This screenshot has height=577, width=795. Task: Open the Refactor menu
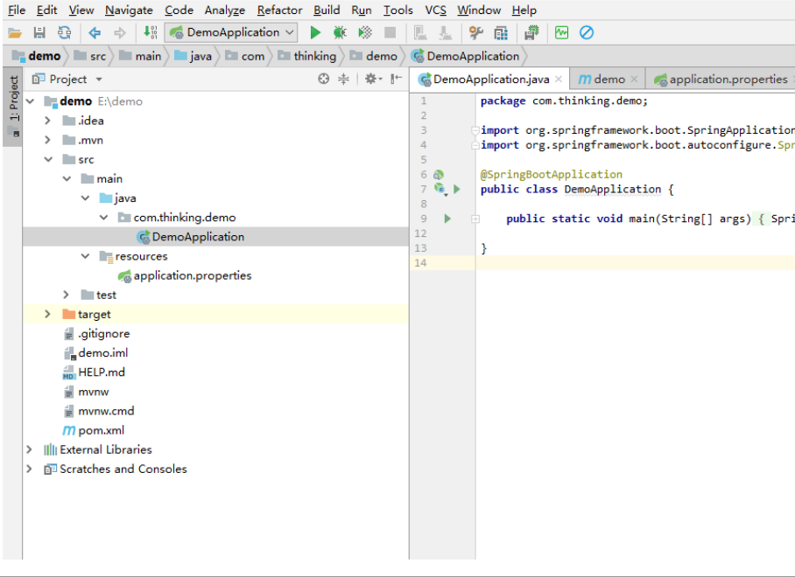[x=279, y=10]
